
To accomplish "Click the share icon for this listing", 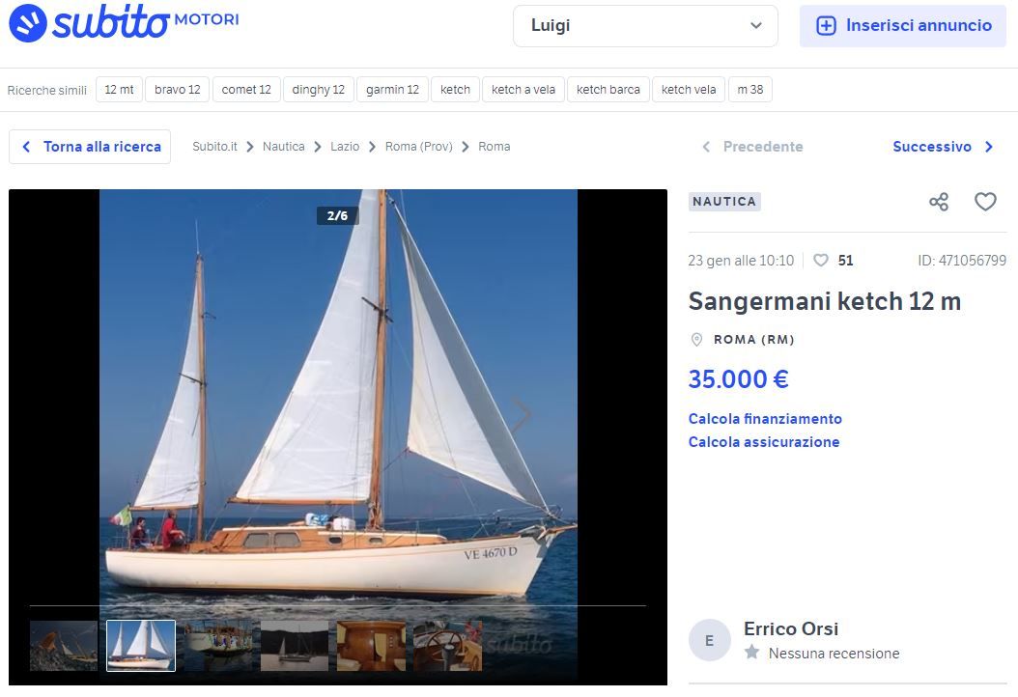I will click(x=939, y=202).
